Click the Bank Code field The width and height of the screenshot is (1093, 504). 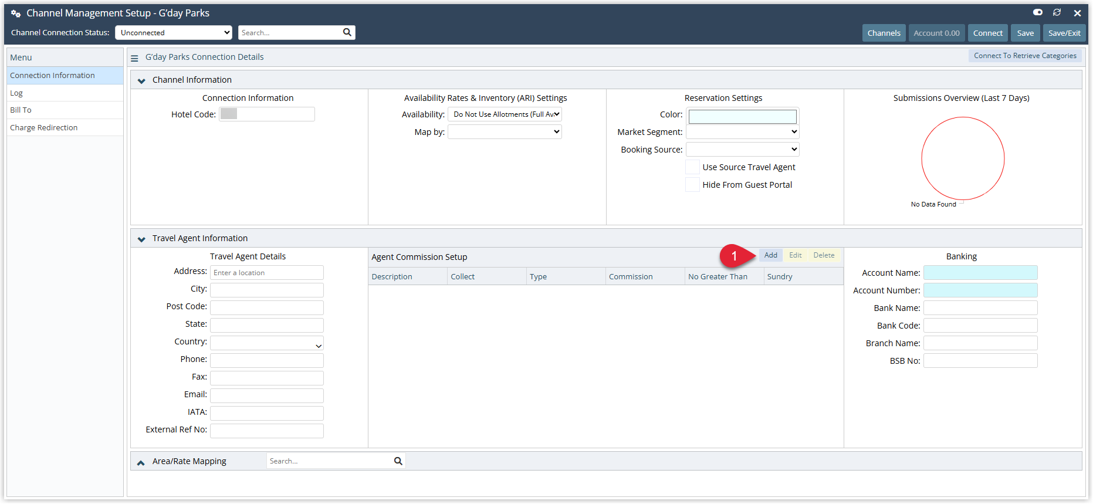pyautogui.click(x=980, y=325)
